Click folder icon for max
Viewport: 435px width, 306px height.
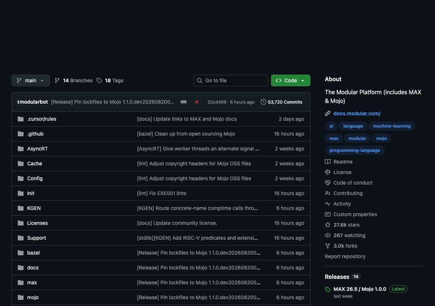tap(20, 282)
